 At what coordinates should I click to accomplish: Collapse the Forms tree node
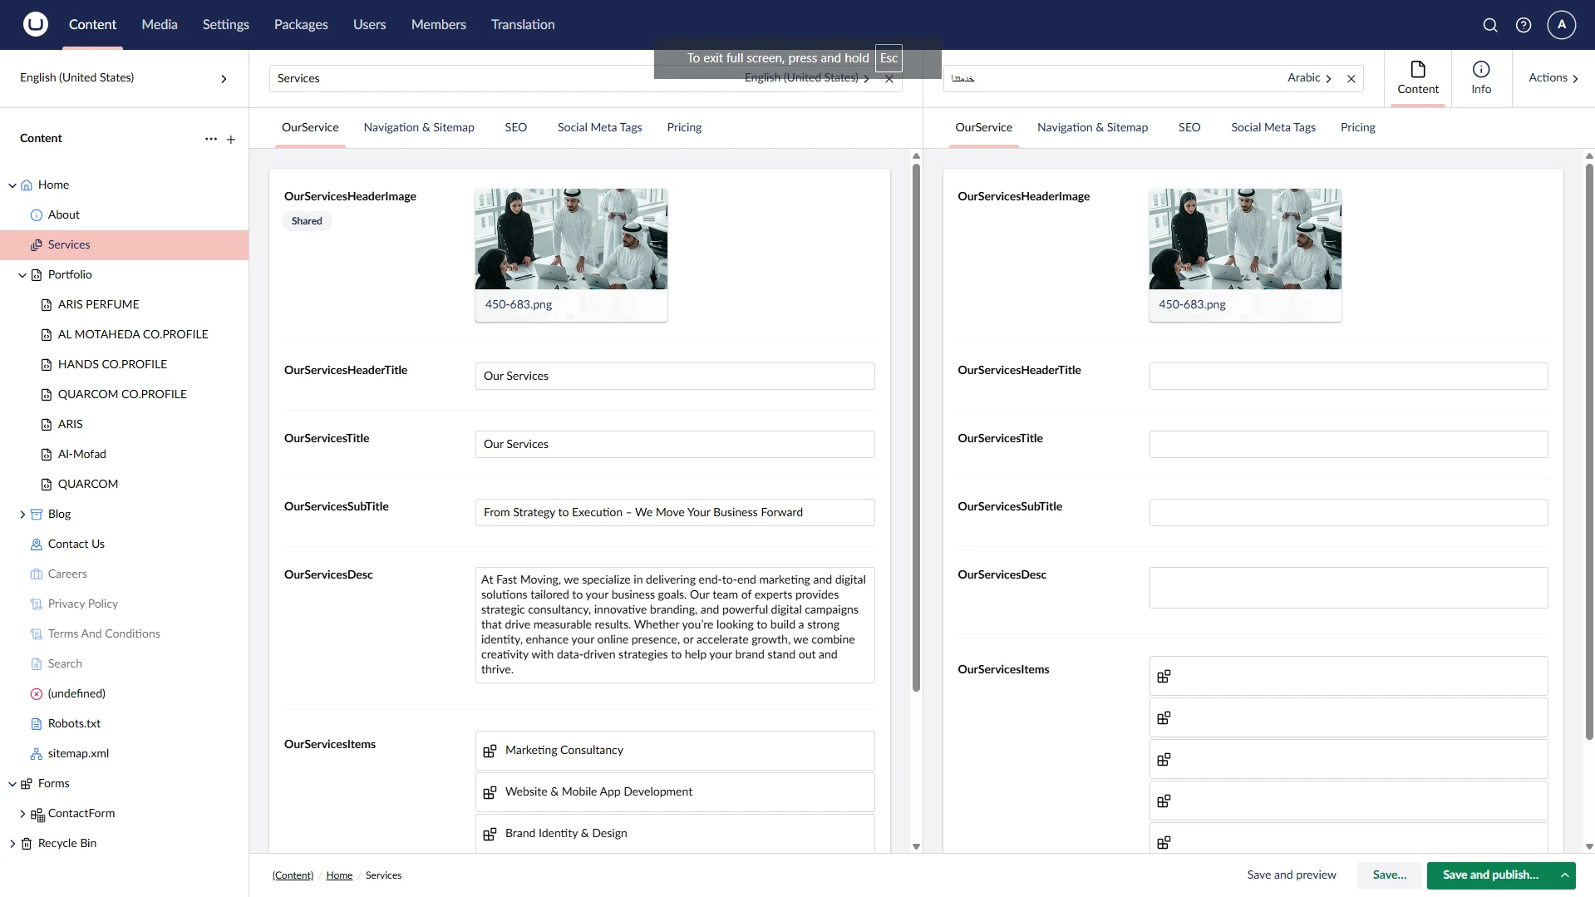tap(12, 784)
